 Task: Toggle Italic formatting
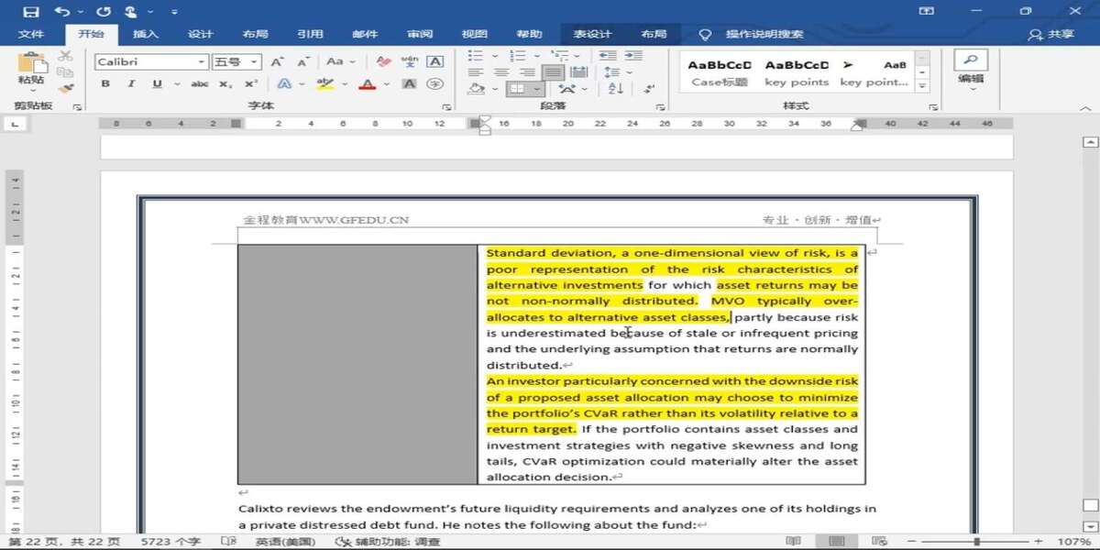tap(131, 84)
